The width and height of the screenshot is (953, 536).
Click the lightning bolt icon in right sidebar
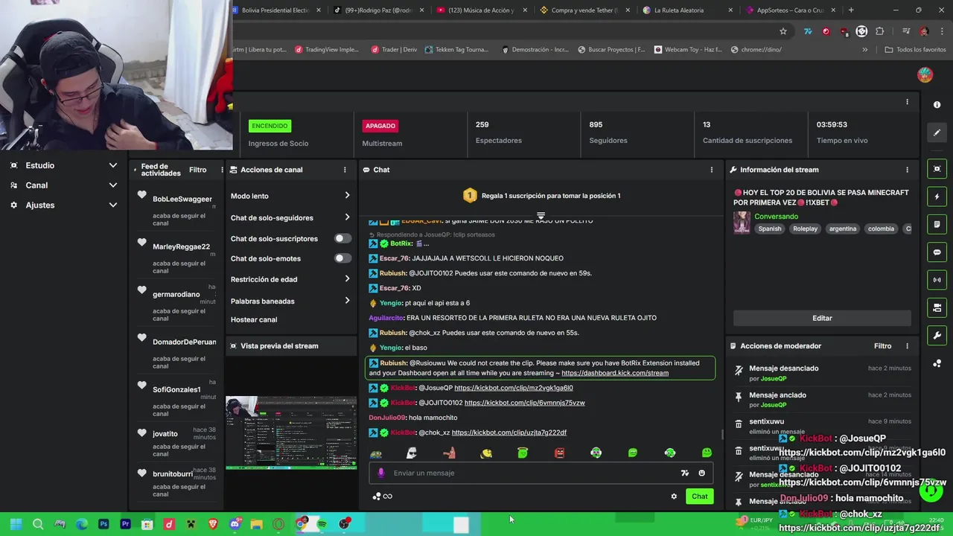pos(937,197)
